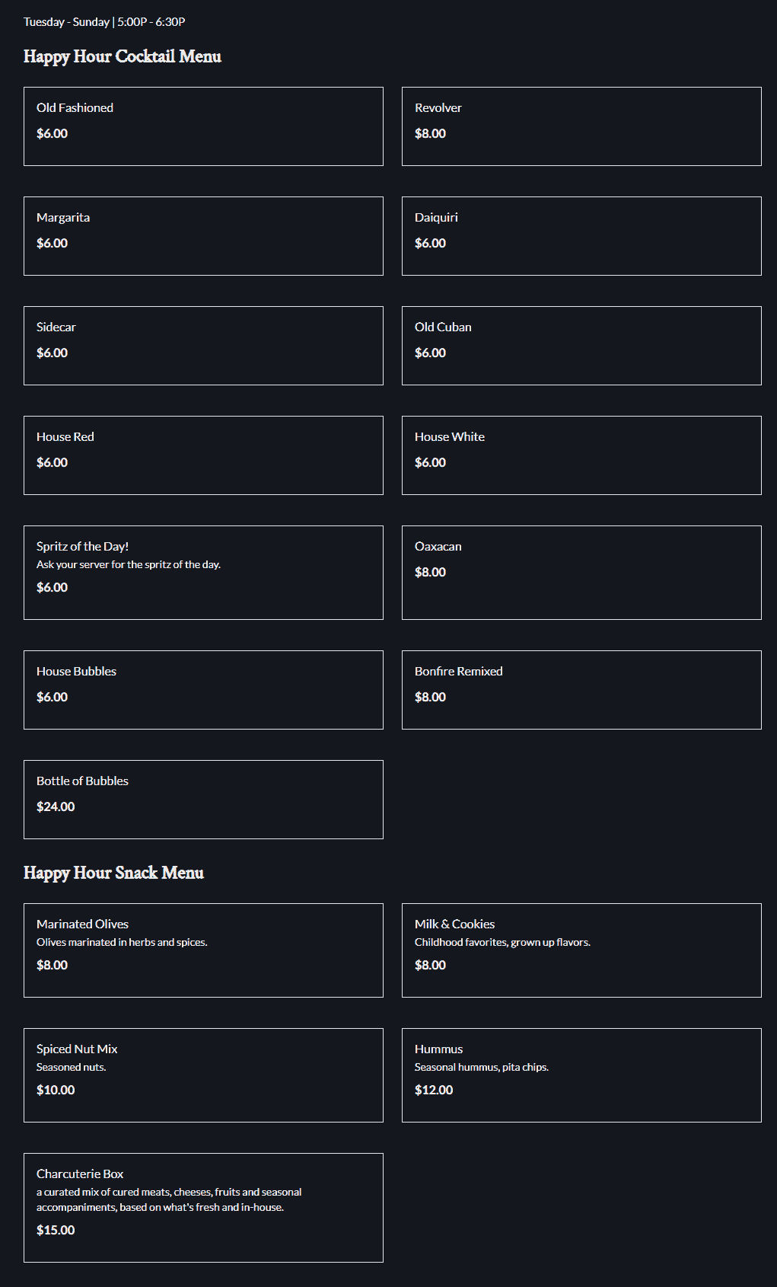This screenshot has width=777, height=1287.
Task: Click the Happy Hour Snack Menu heading
Action: click(113, 873)
